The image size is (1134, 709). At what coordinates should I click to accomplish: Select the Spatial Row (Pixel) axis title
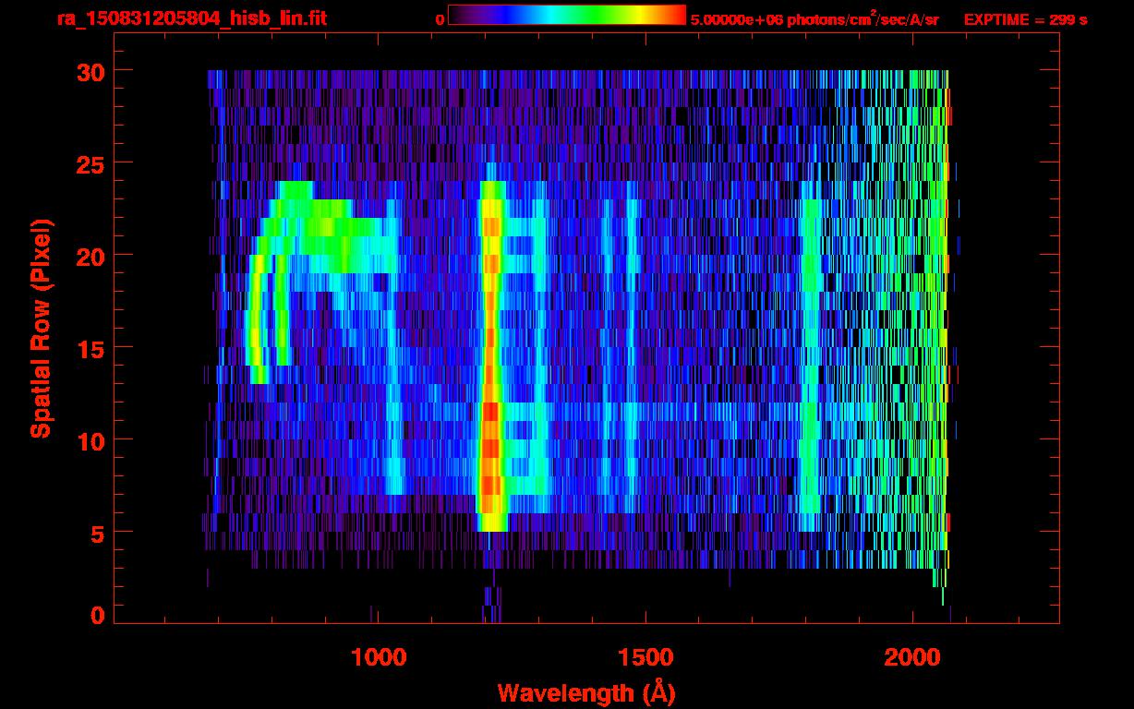pos(41,328)
